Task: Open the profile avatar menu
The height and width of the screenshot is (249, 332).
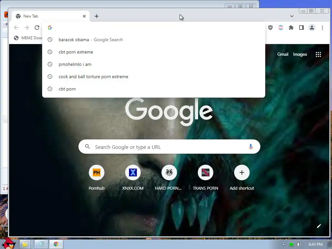Action: pos(312,28)
